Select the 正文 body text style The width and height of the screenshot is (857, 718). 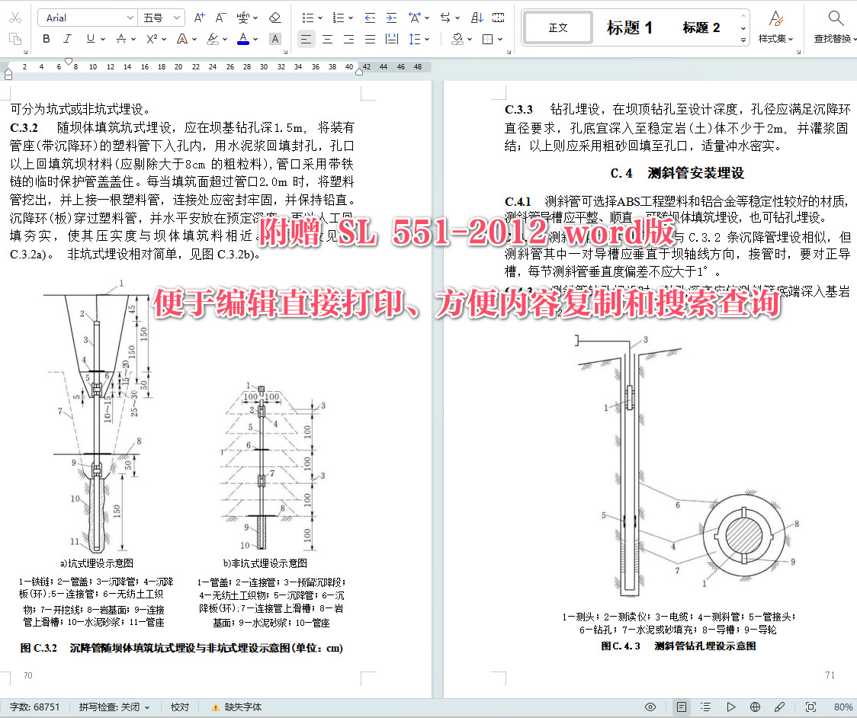pyautogui.click(x=557, y=27)
